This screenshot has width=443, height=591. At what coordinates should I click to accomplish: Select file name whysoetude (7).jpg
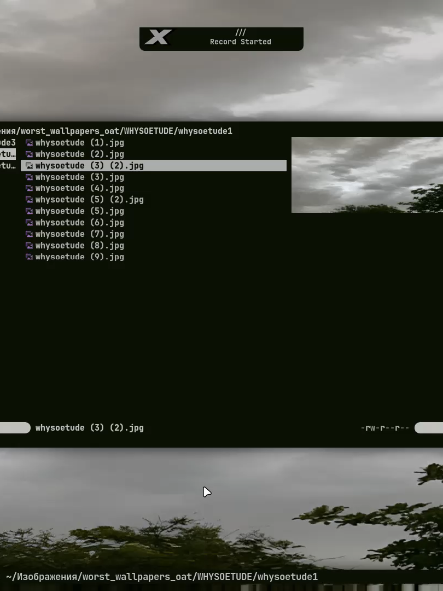tap(80, 234)
